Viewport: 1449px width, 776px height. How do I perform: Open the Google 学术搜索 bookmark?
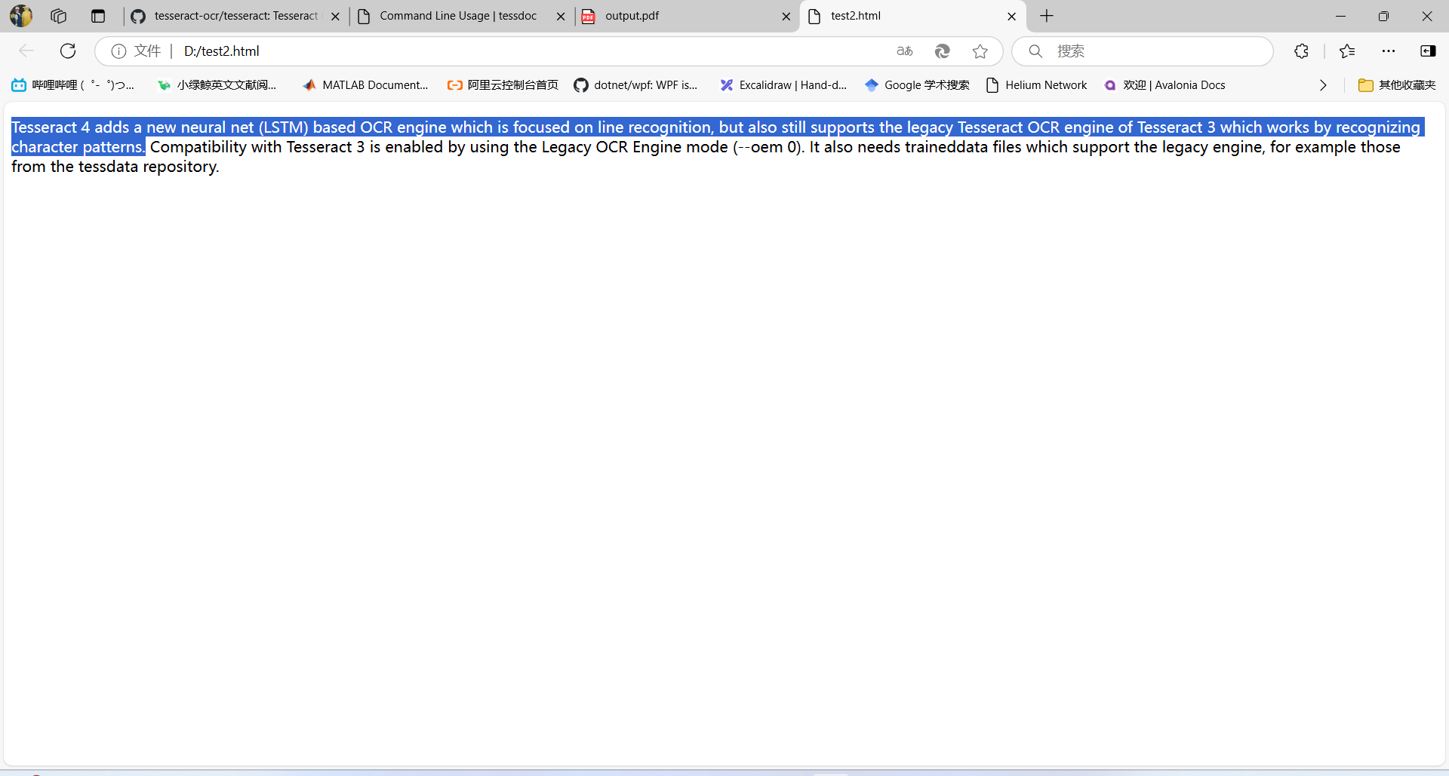coord(918,85)
